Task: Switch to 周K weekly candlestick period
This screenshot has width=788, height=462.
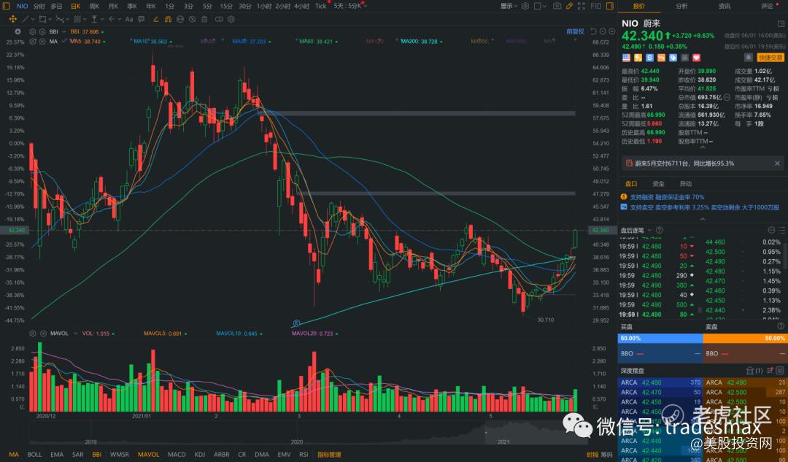Action: 94,6
